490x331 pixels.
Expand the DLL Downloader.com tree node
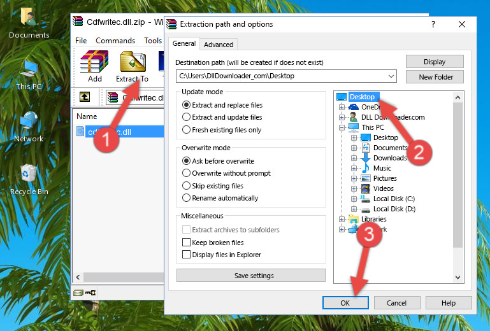click(342, 117)
